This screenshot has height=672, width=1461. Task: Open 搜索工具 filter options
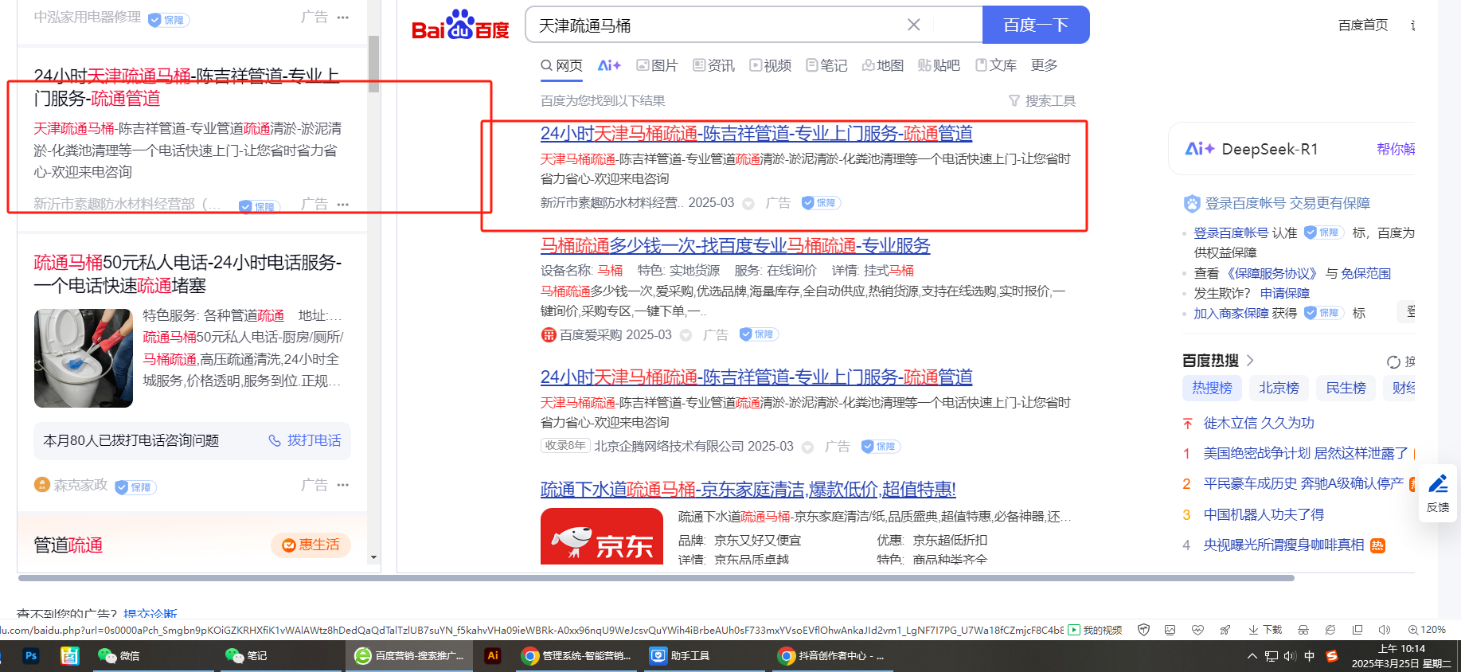[1042, 101]
